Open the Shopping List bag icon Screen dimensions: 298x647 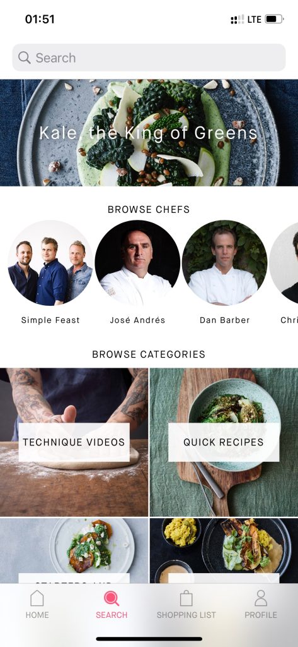click(186, 598)
